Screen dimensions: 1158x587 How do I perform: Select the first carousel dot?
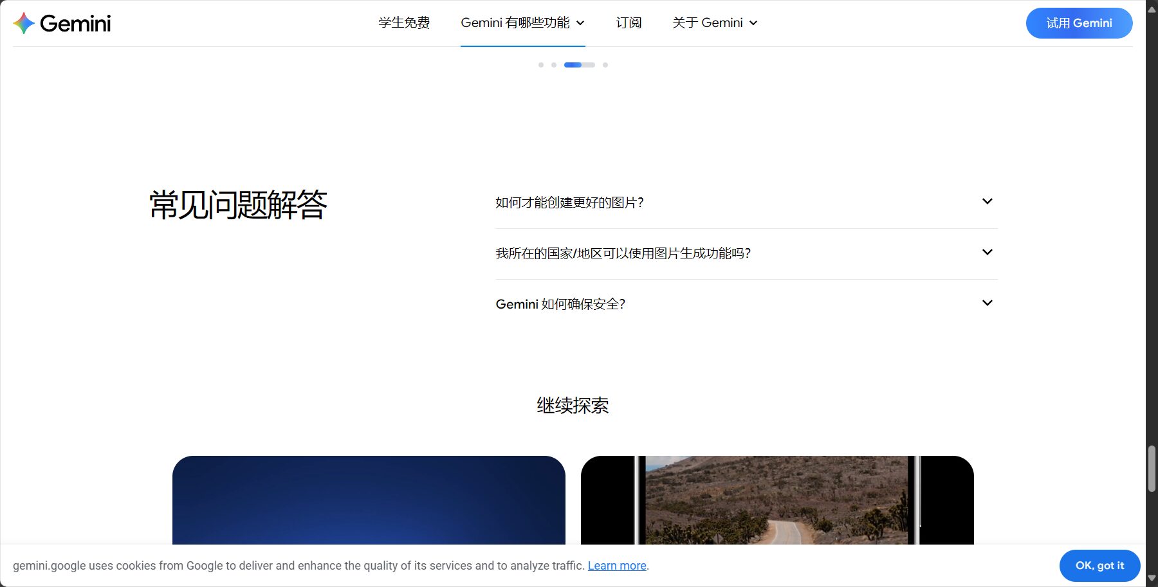[541, 65]
